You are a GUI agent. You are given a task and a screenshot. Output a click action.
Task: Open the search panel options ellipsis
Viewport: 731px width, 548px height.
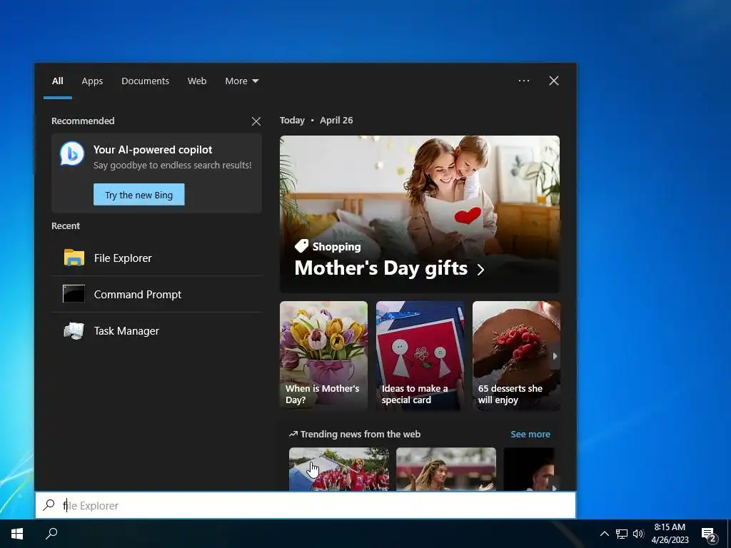click(523, 81)
